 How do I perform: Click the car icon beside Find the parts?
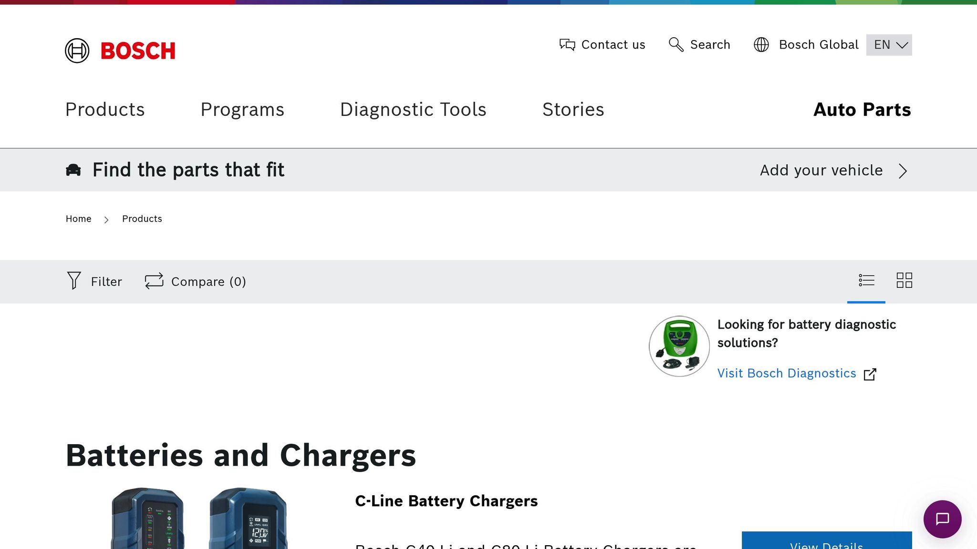click(x=73, y=170)
